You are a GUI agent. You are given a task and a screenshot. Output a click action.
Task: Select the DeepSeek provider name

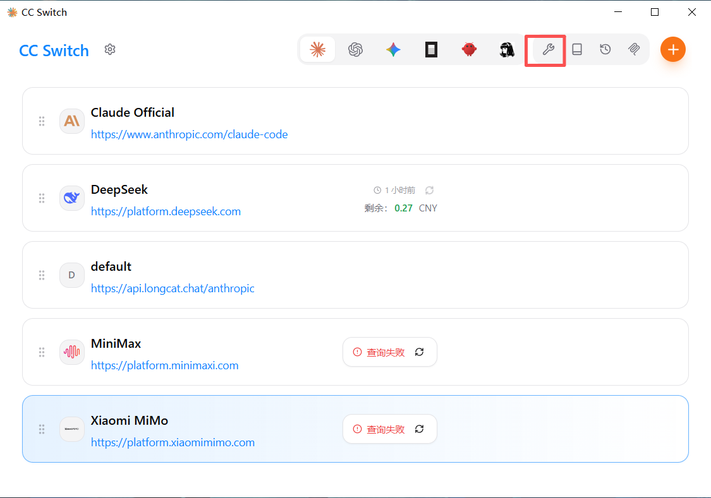pos(119,190)
